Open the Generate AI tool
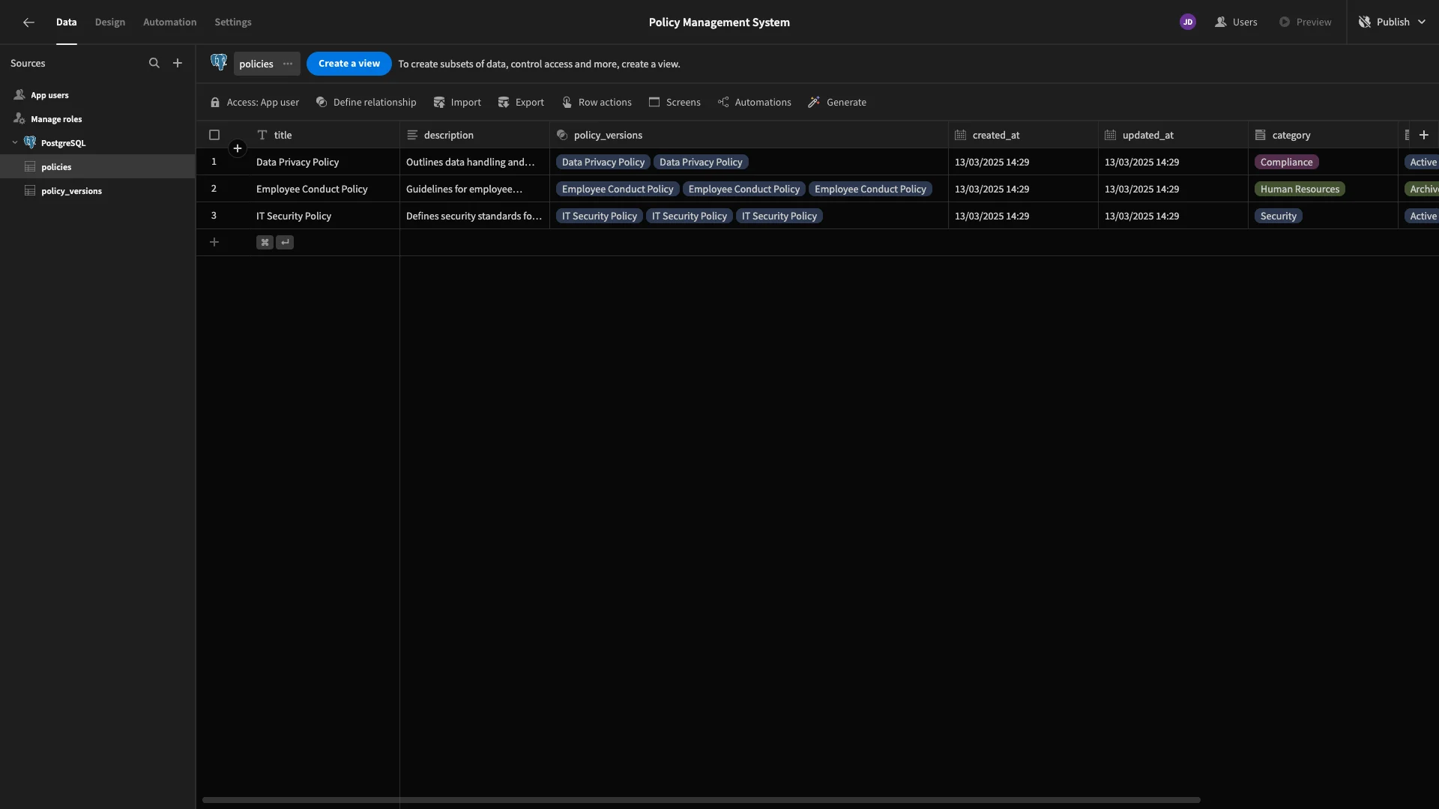The width and height of the screenshot is (1439, 809). tap(837, 103)
